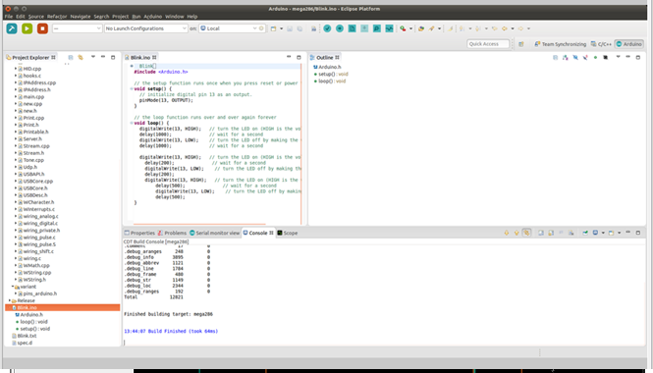The image size is (653, 373).
Task: Switch to Team Synchronizing perspective
Action: pos(560,44)
